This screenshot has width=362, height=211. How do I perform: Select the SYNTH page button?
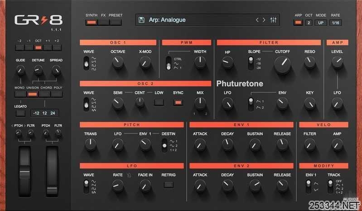click(x=92, y=22)
